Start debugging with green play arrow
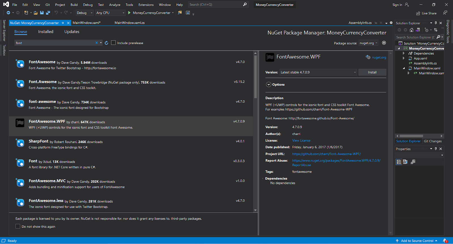Viewport: 453px width, 244px height. [x=129, y=13]
